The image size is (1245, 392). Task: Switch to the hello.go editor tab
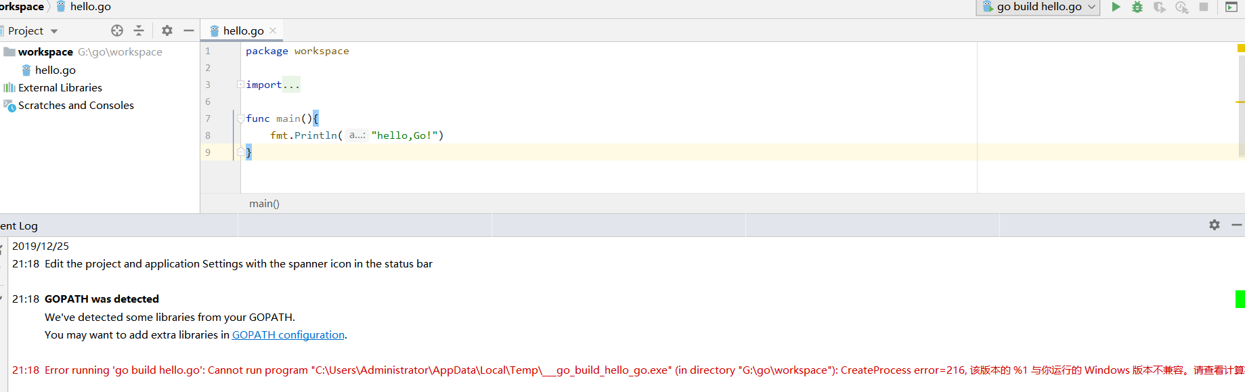(243, 30)
